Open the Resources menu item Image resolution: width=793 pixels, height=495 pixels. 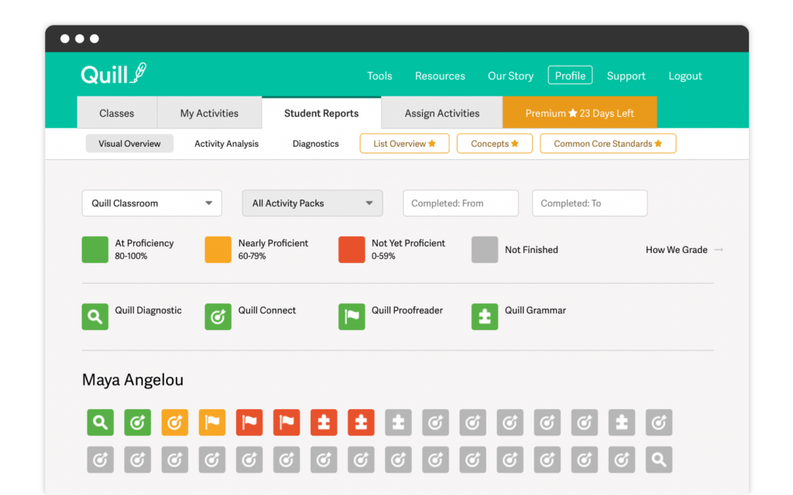(x=440, y=76)
